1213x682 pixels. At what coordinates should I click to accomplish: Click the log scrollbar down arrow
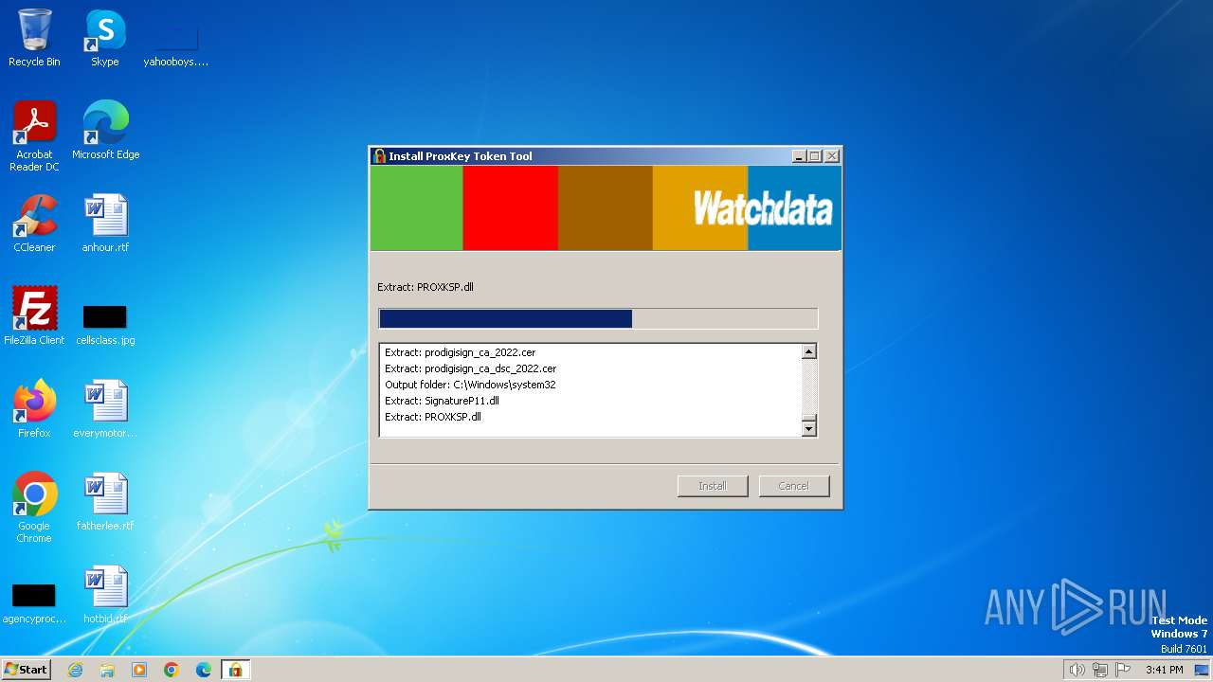808,428
